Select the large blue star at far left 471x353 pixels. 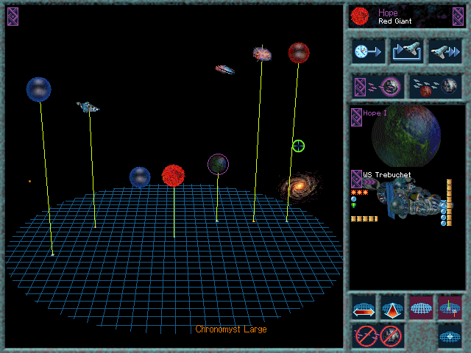pyautogui.click(x=39, y=90)
